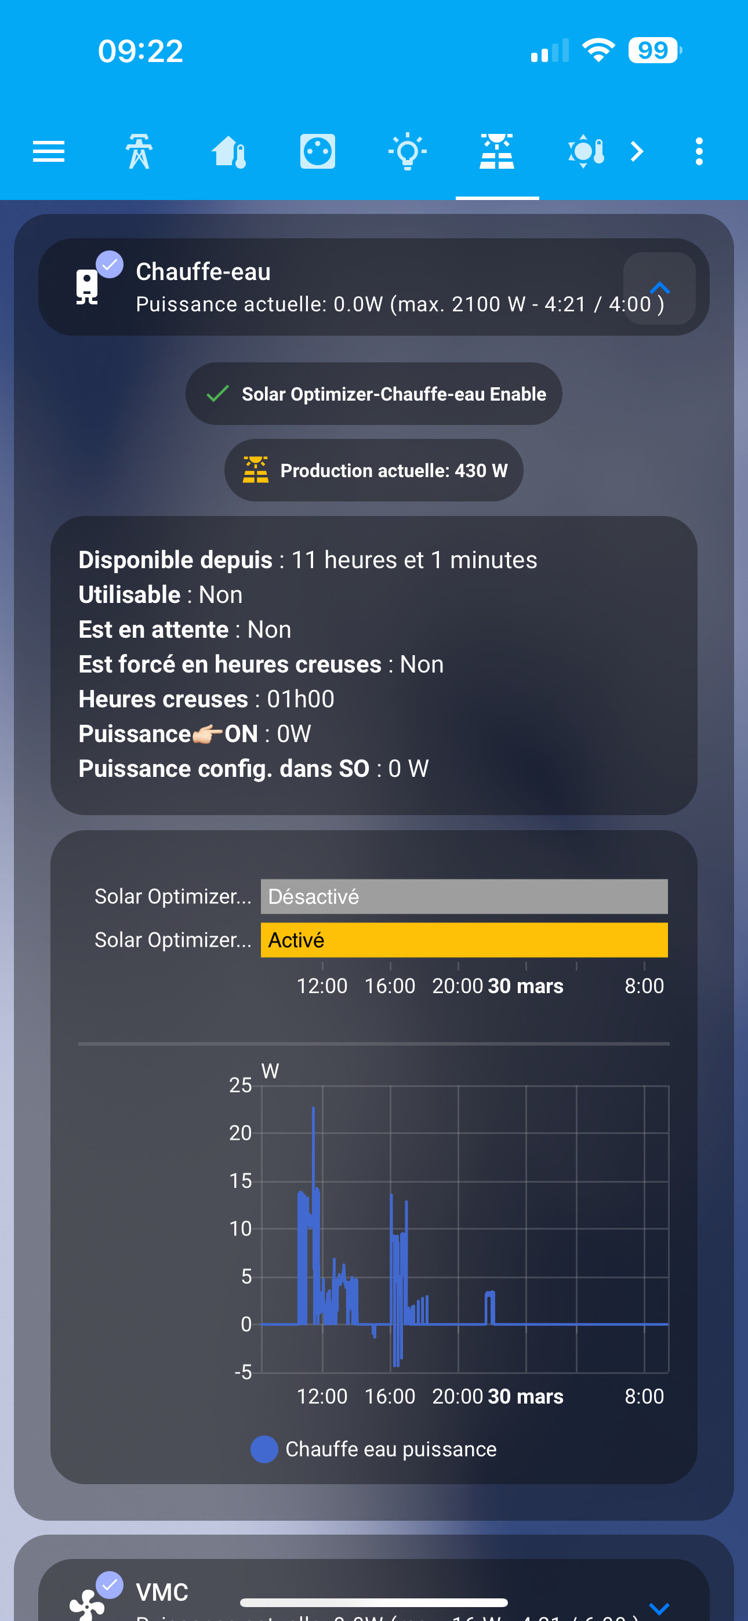
Task: Switch to the home temperature tab
Action: coord(228,152)
